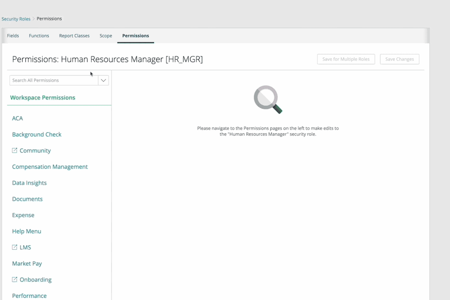Select the Scope tab

[x=106, y=36]
